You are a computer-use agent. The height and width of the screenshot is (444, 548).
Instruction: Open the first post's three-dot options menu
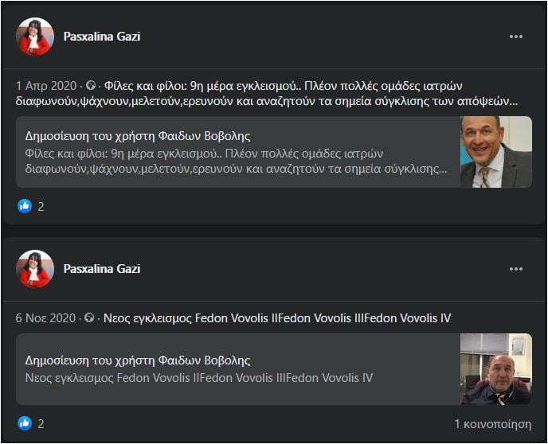tap(516, 37)
